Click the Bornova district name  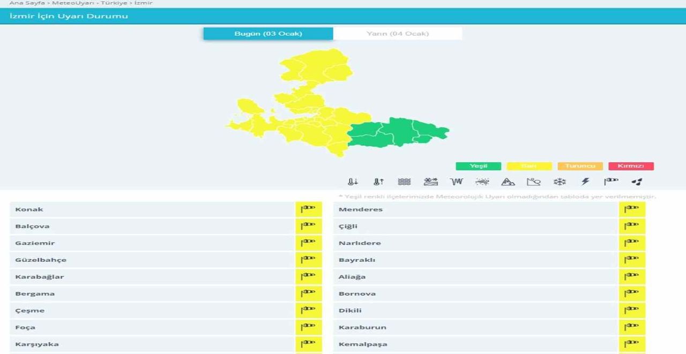click(357, 293)
